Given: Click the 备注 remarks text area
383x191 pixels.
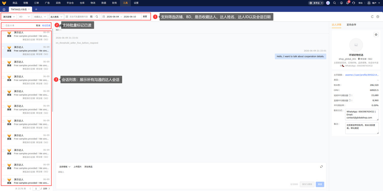Looking at the screenshot, I should coord(362,128).
